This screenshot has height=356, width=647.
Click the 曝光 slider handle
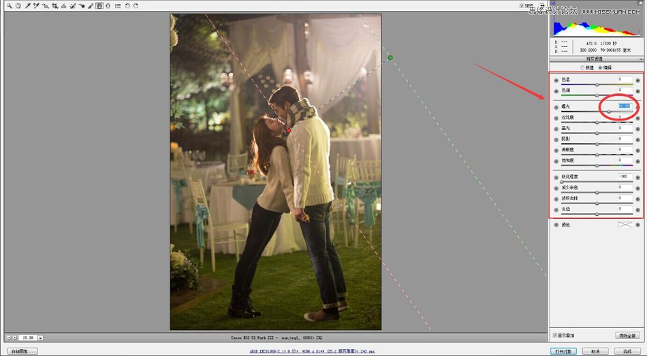point(609,112)
